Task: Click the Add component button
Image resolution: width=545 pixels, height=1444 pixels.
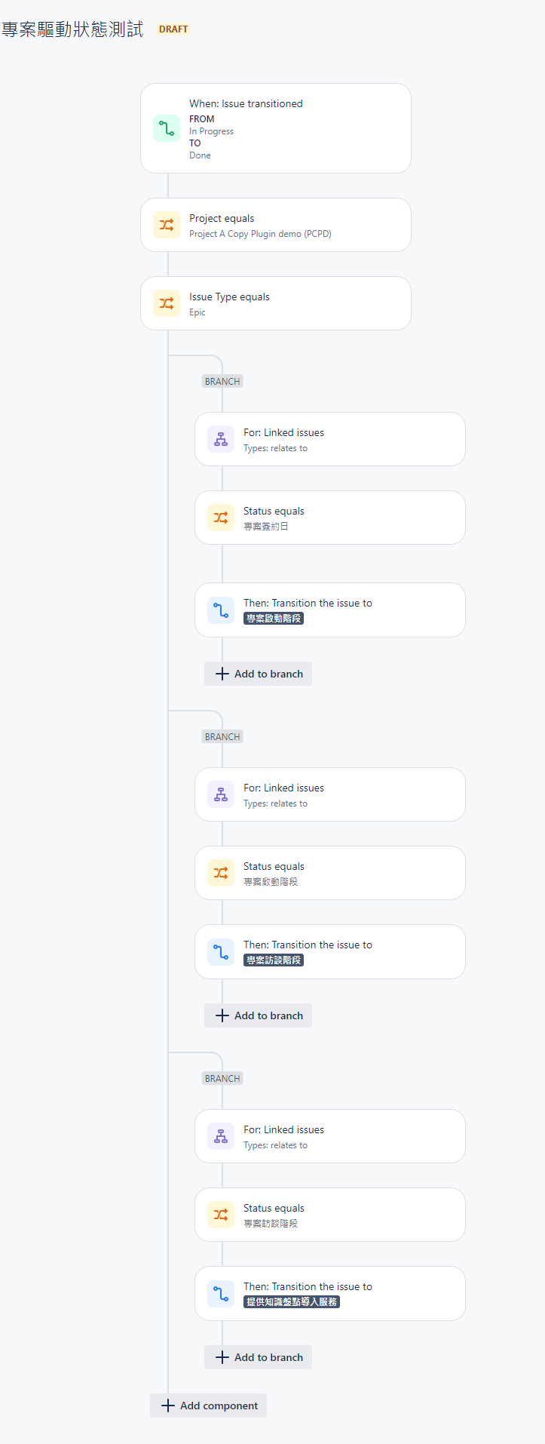Action: (x=208, y=1406)
